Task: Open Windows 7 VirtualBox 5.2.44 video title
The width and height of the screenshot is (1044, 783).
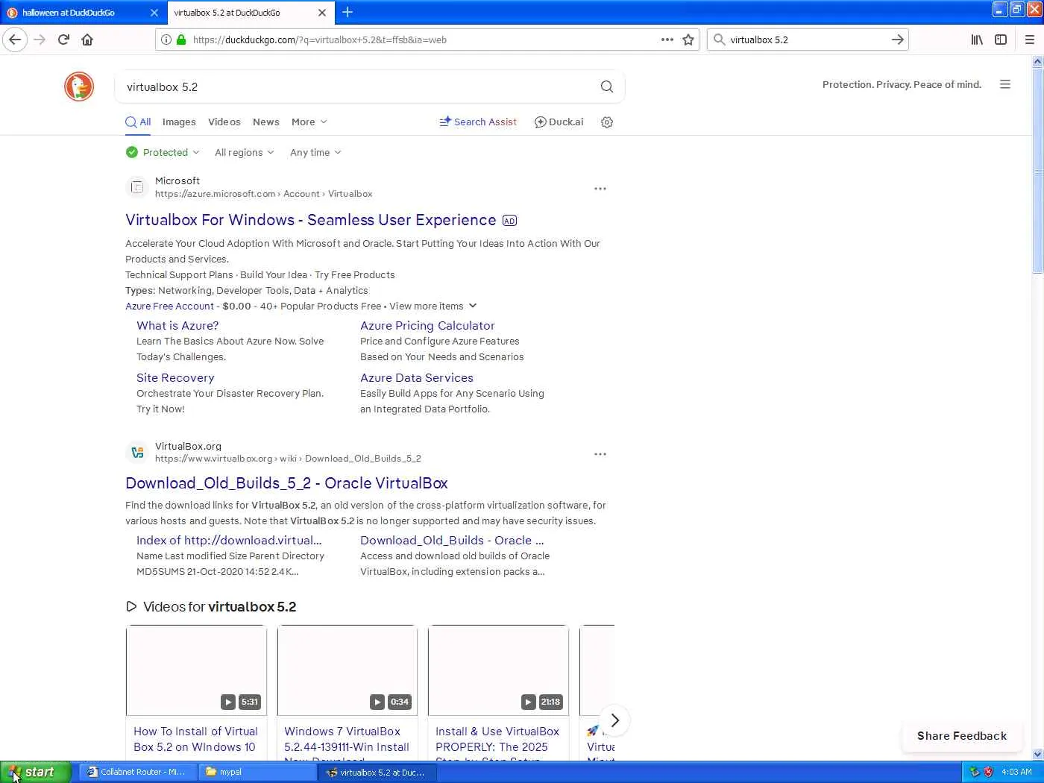Action: click(347, 743)
